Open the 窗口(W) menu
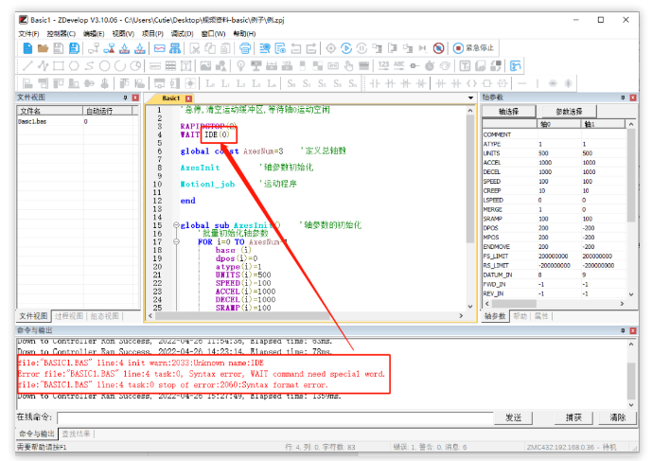 tap(213, 34)
